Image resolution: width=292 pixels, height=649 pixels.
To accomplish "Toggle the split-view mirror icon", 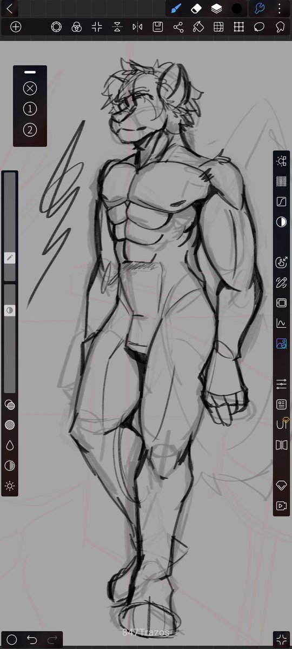I will point(281,445).
